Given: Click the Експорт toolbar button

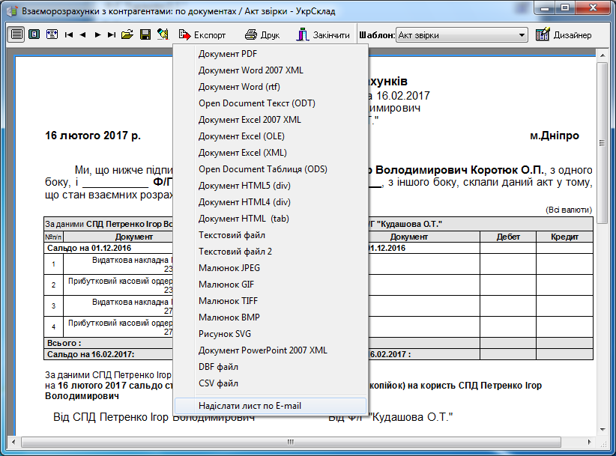Looking at the screenshot, I should click(202, 35).
